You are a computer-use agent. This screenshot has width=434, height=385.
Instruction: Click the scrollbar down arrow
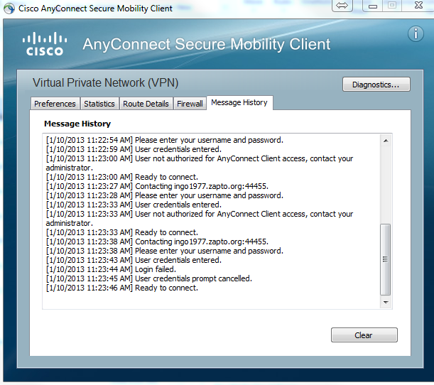(x=386, y=302)
